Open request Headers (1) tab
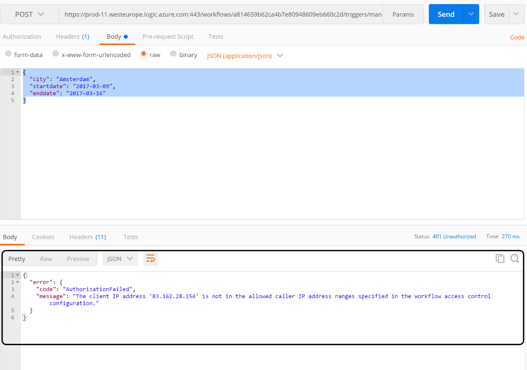 click(73, 37)
